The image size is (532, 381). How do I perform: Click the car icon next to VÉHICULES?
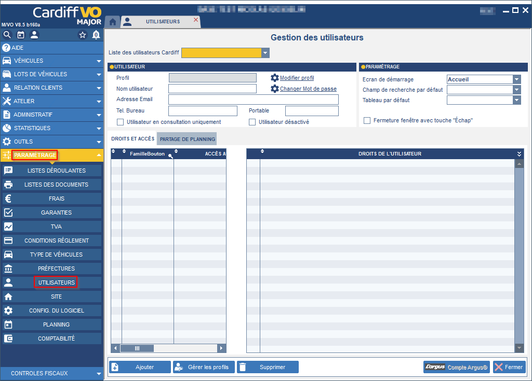click(x=6, y=61)
